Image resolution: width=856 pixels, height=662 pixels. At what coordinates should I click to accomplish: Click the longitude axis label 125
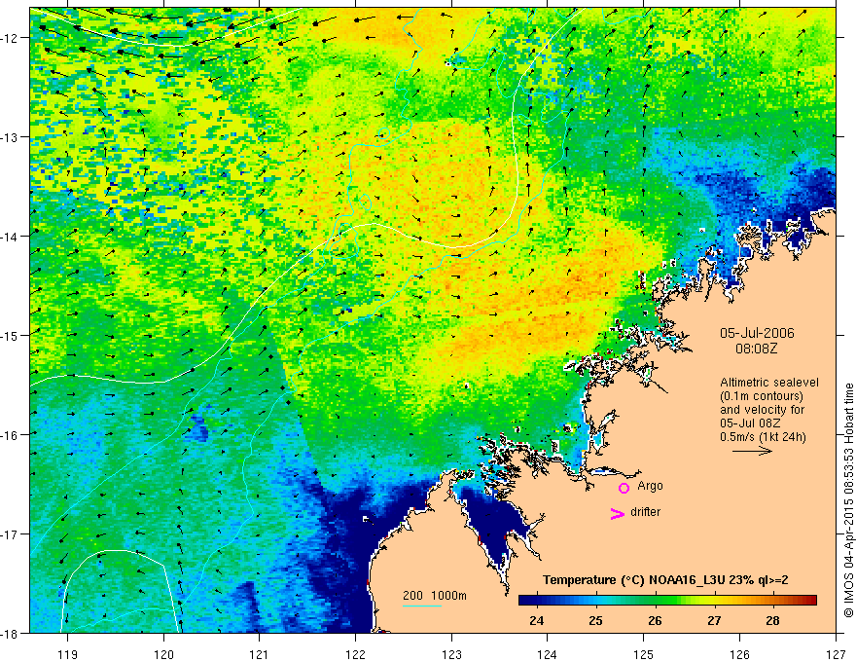pos(644,654)
